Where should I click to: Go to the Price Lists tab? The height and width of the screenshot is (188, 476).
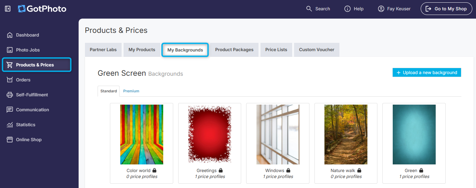[276, 49]
